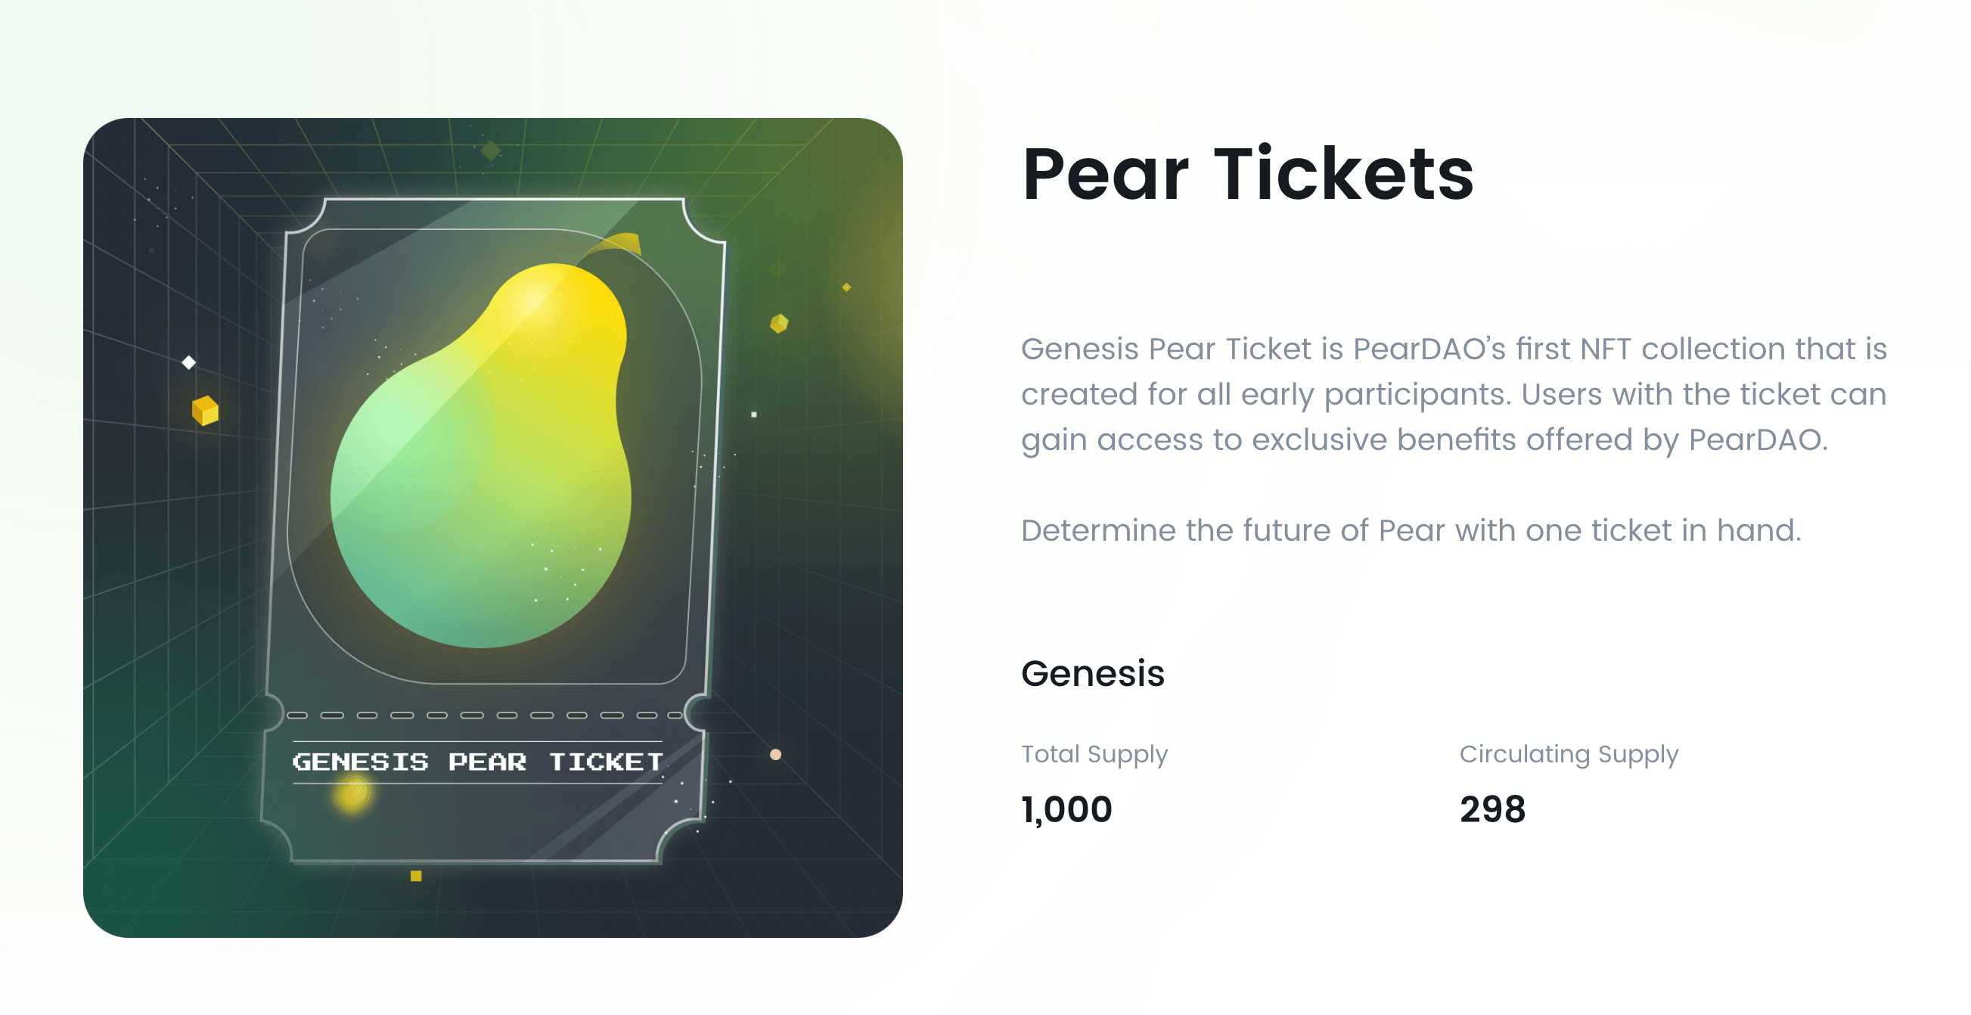Click the 298 circulating supply value
The height and width of the screenshot is (1015, 1971).
pyautogui.click(x=1492, y=809)
